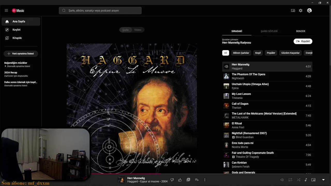This screenshot has width=331, height=186.
Task: Select the Gözden Kaçanlar filter chip
Action: click(x=290, y=53)
